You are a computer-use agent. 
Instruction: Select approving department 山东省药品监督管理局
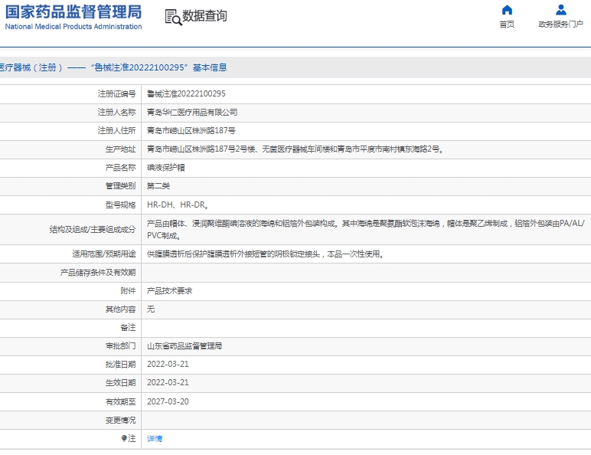click(184, 346)
